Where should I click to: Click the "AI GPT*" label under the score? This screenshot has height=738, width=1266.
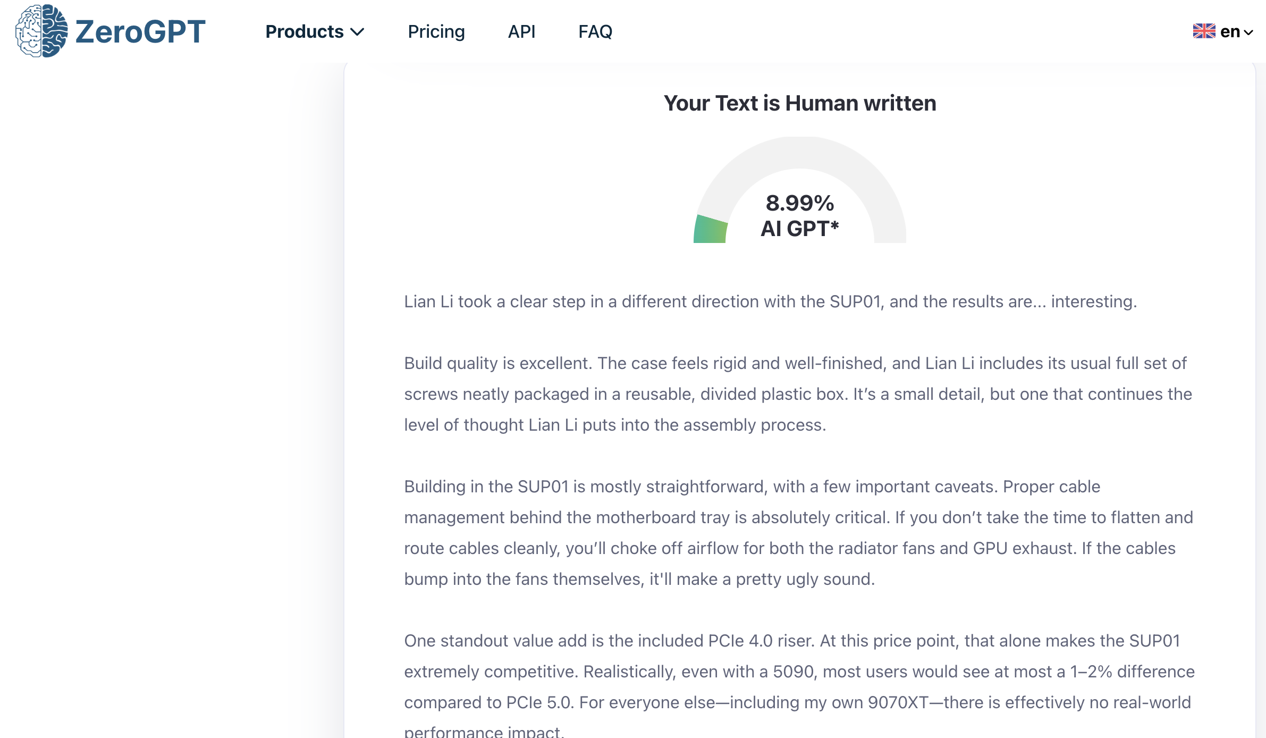pyautogui.click(x=799, y=229)
